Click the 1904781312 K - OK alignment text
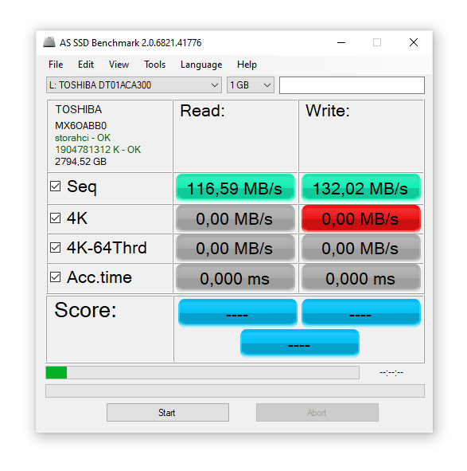 [x=98, y=150]
